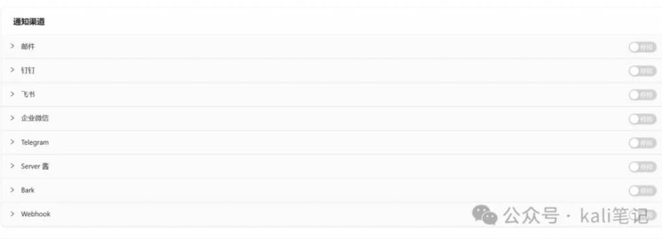Expand the 钉钉 channel chevron

pyautogui.click(x=12, y=70)
